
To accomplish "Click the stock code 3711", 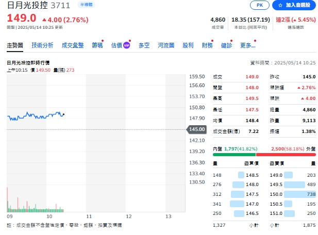I will click(x=60, y=6).
